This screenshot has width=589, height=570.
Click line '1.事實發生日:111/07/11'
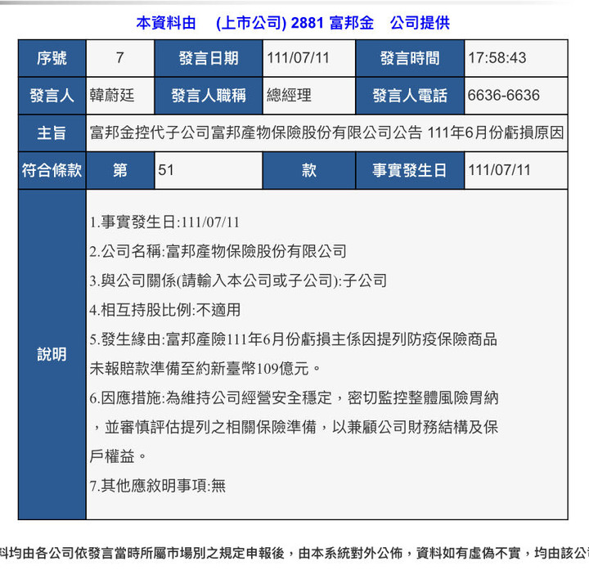pos(164,222)
